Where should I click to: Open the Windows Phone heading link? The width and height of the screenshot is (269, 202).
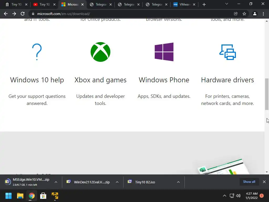tap(164, 80)
